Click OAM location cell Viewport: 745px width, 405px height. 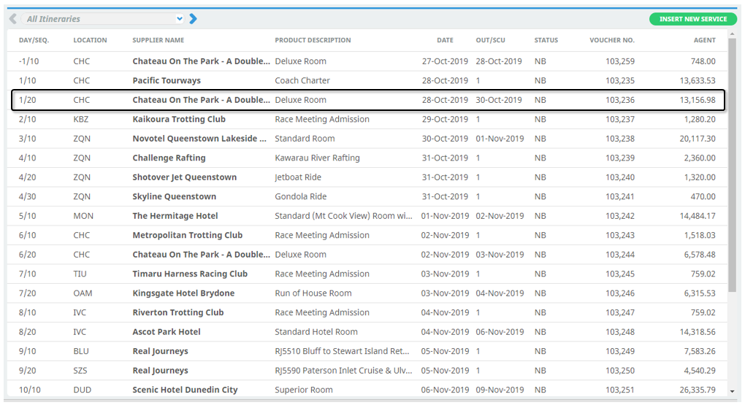coord(83,293)
